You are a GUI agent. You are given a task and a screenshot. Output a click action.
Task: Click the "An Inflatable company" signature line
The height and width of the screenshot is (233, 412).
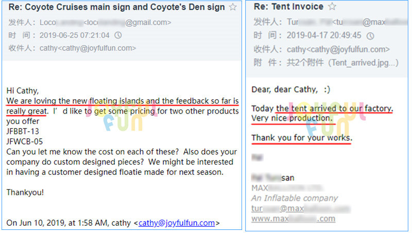[295, 198]
